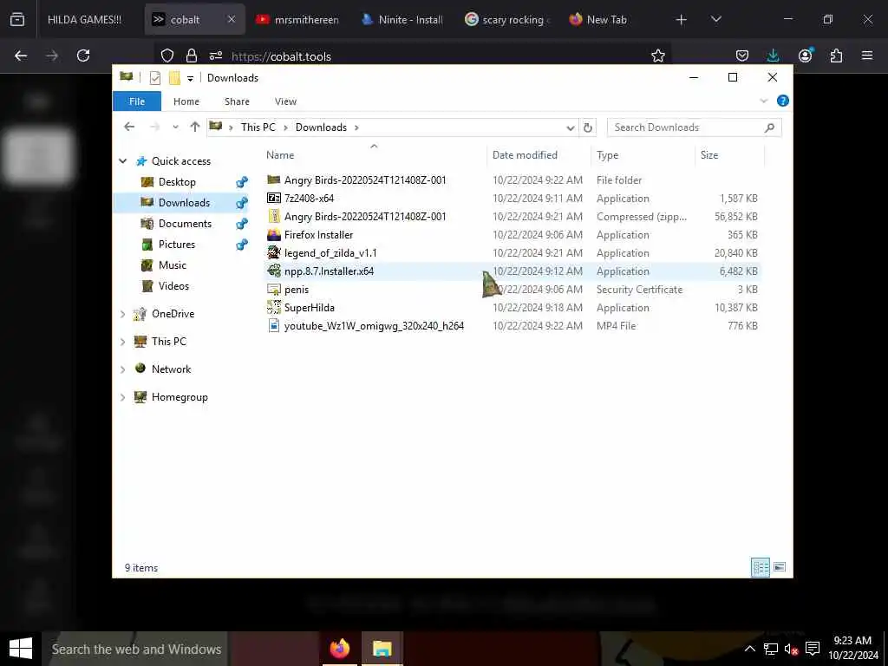
Task: Click the security certificate file icon
Action: point(274,290)
